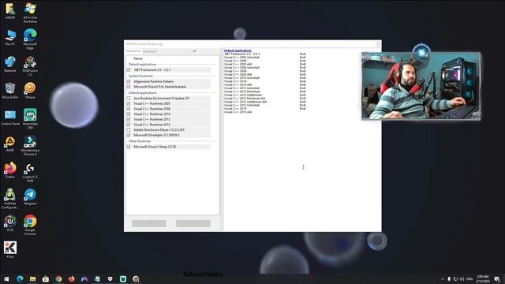Toggle the Allgemeine Runtime Dateien checkbox
505x284 pixels.
click(129, 81)
